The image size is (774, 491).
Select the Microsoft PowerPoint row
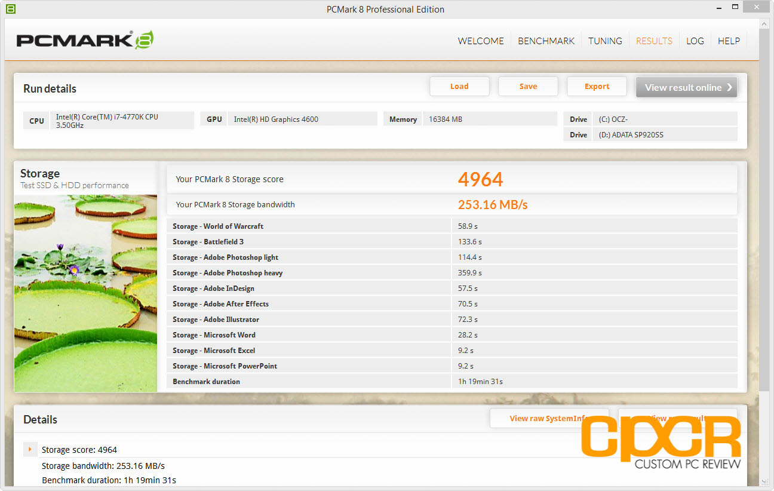(x=452, y=366)
